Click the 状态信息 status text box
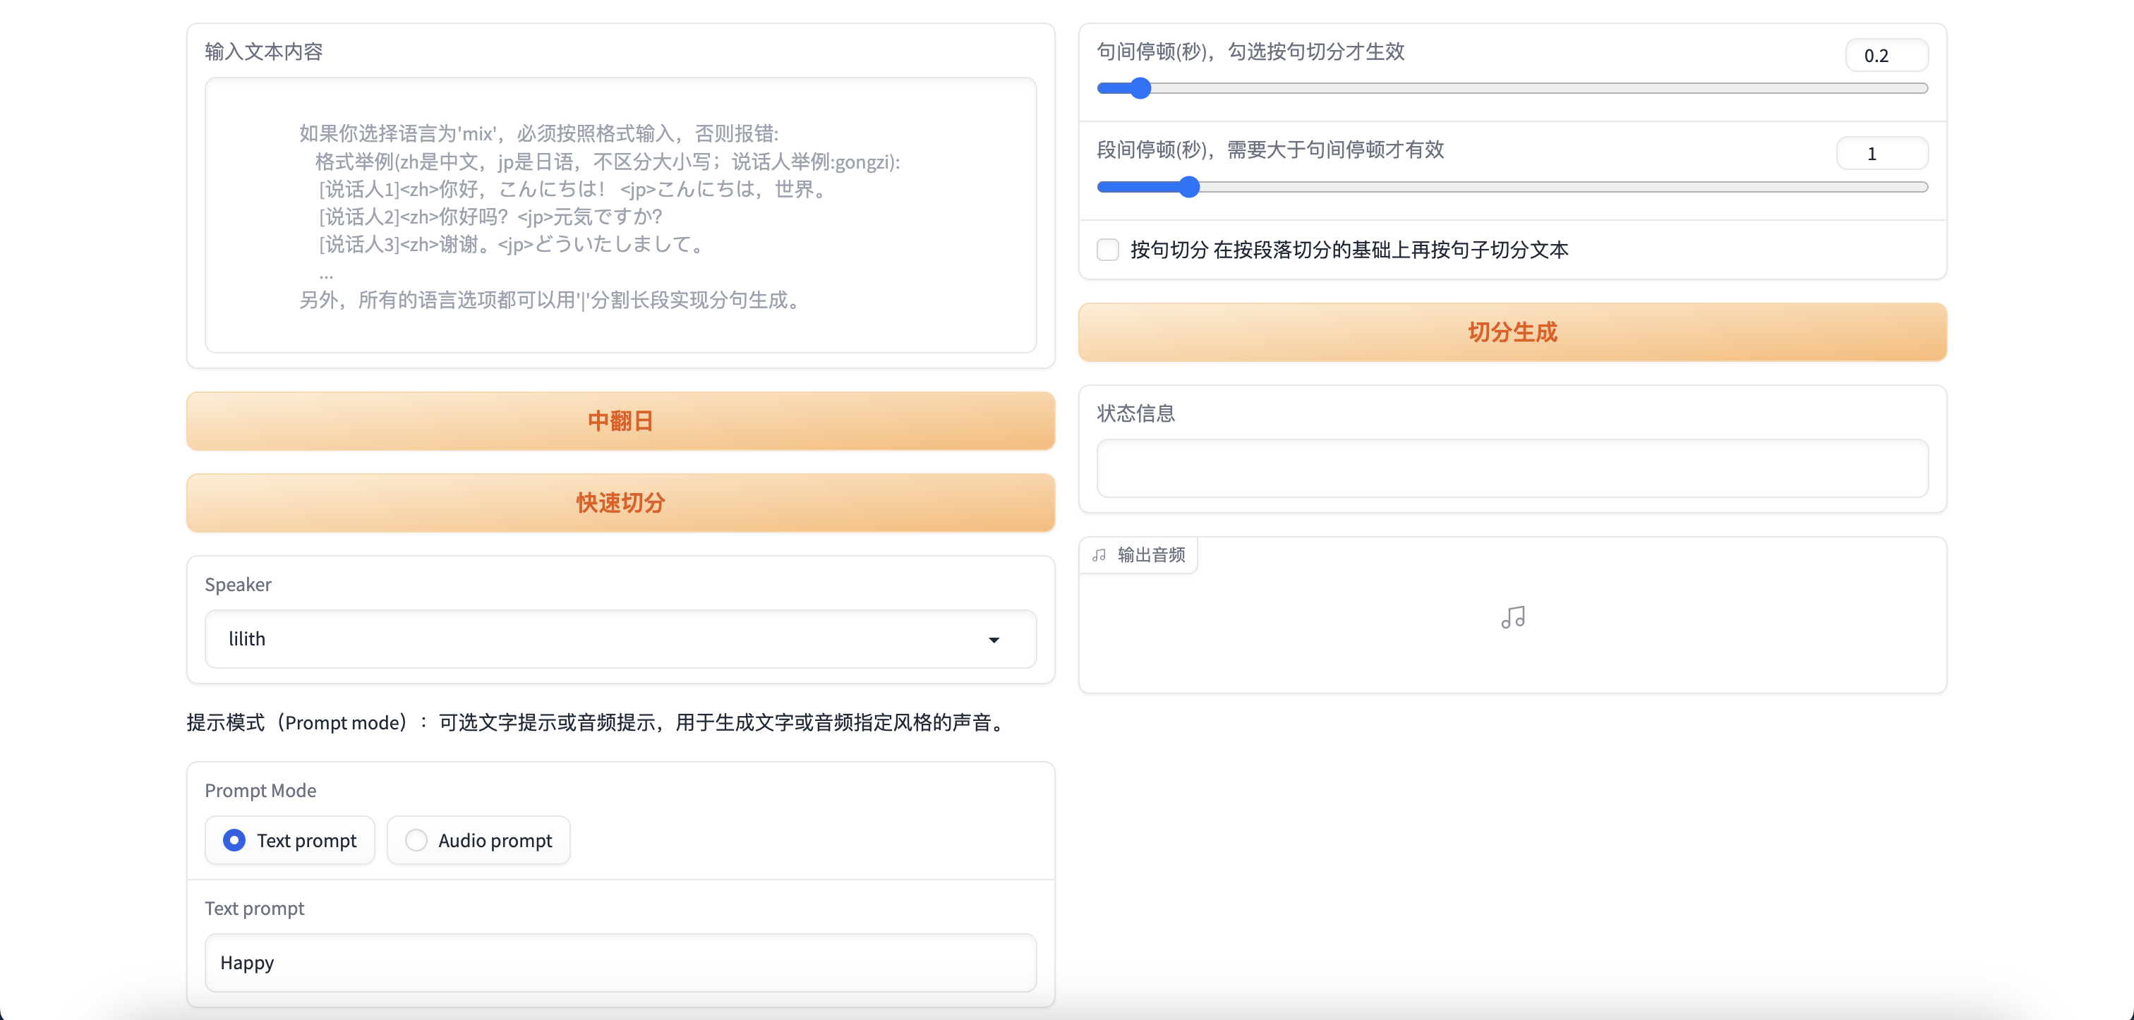Image resolution: width=2134 pixels, height=1020 pixels. (x=1512, y=468)
